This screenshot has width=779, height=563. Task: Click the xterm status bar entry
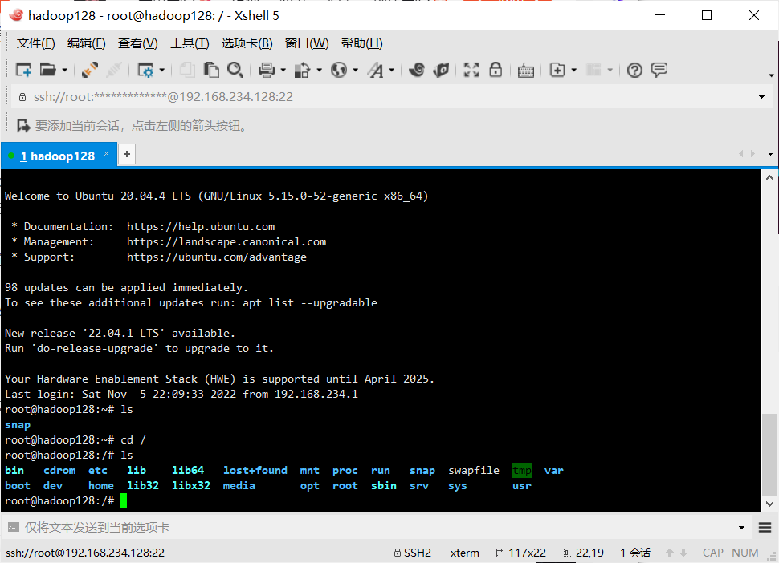click(x=464, y=553)
